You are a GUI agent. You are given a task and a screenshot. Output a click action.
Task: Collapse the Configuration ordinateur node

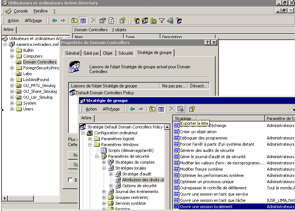click(x=83, y=133)
